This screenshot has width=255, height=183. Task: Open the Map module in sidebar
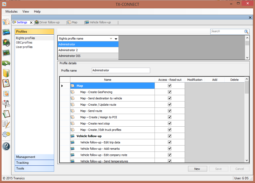(x=6, y=22)
